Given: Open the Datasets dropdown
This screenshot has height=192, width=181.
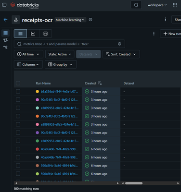Looking at the screenshot, I should [89, 54].
